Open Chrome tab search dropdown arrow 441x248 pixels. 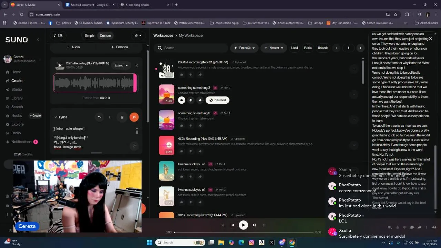point(4,4)
